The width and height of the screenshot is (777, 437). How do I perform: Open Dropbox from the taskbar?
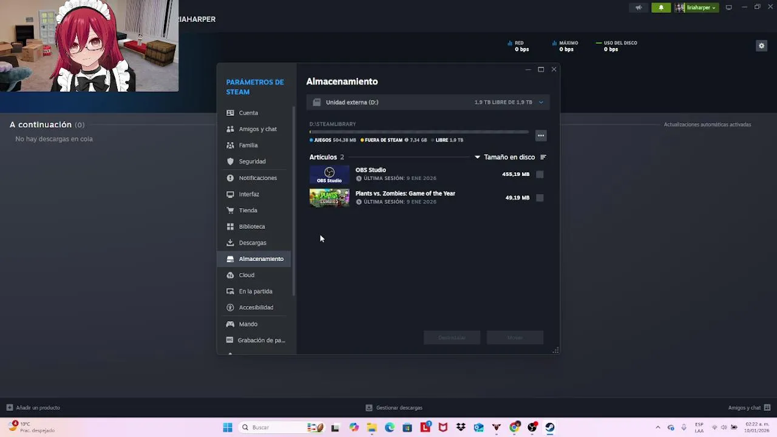461,427
